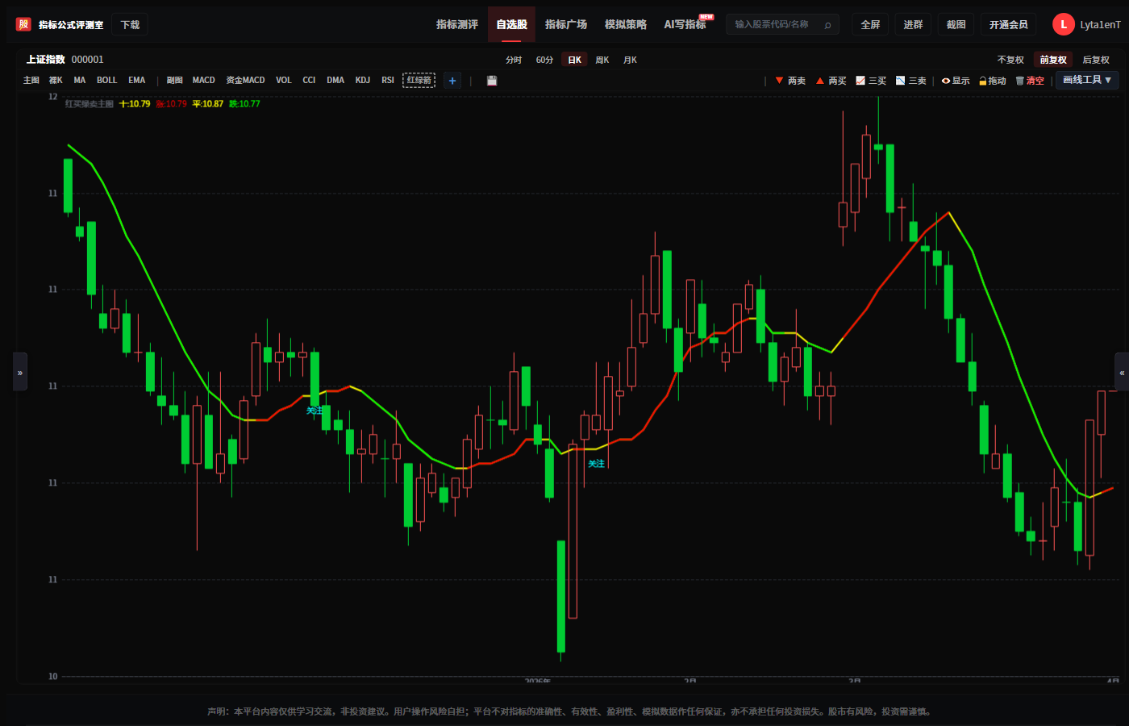Select the VOL sub-chart indicator
The height and width of the screenshot is (726, 1129).
click(284, 81)
